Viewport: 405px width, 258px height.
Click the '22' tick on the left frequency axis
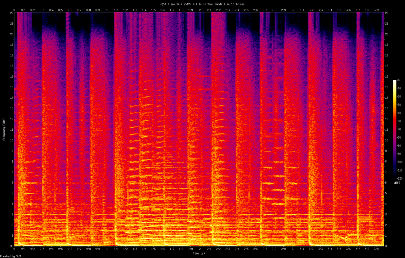[x=11, y=13]
